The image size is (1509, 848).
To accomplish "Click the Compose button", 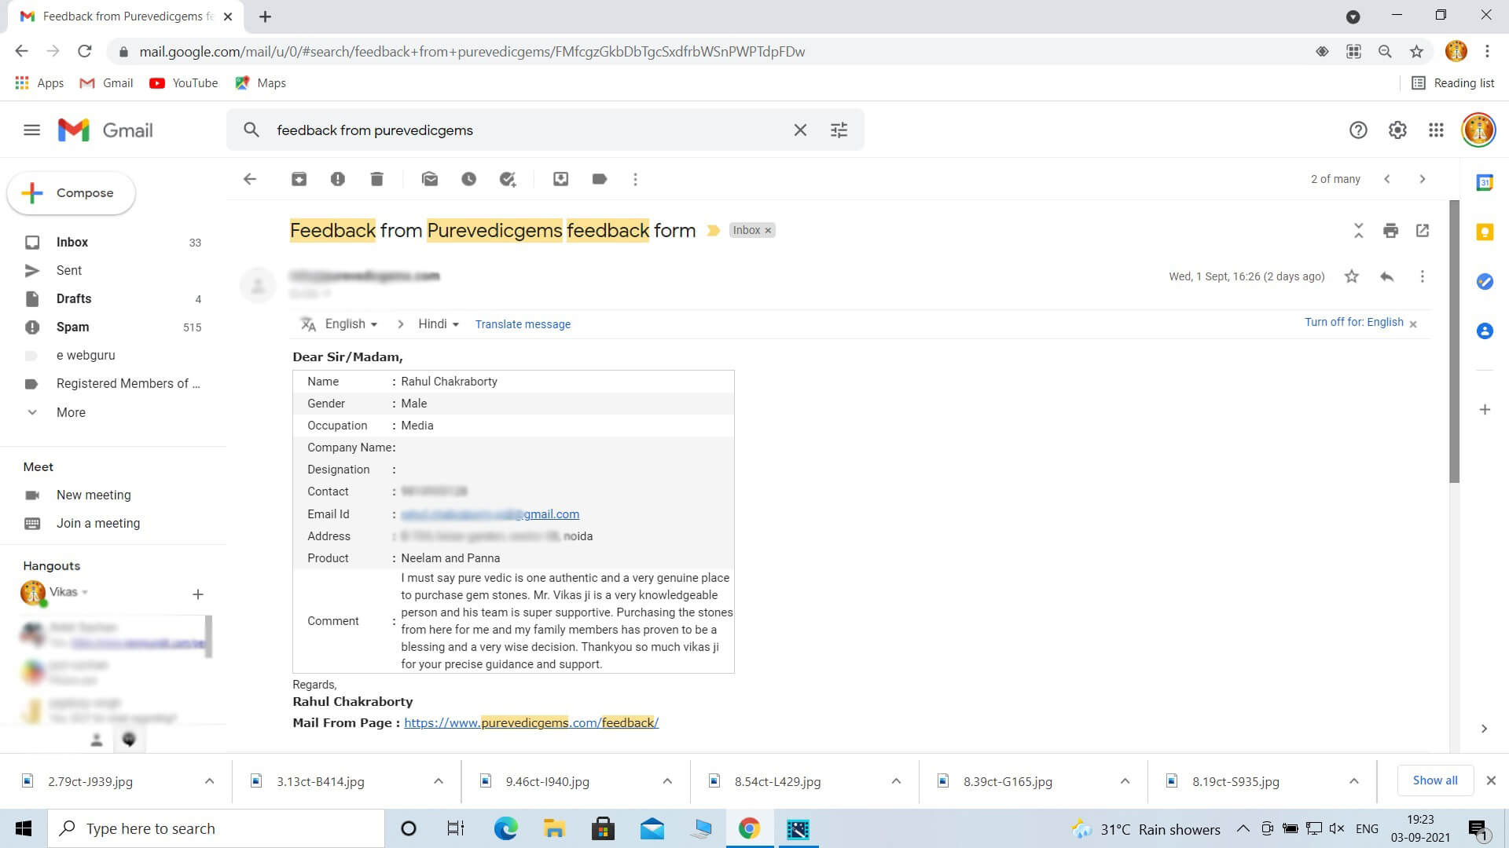I will pyautogui.click(x=71, y=193).
